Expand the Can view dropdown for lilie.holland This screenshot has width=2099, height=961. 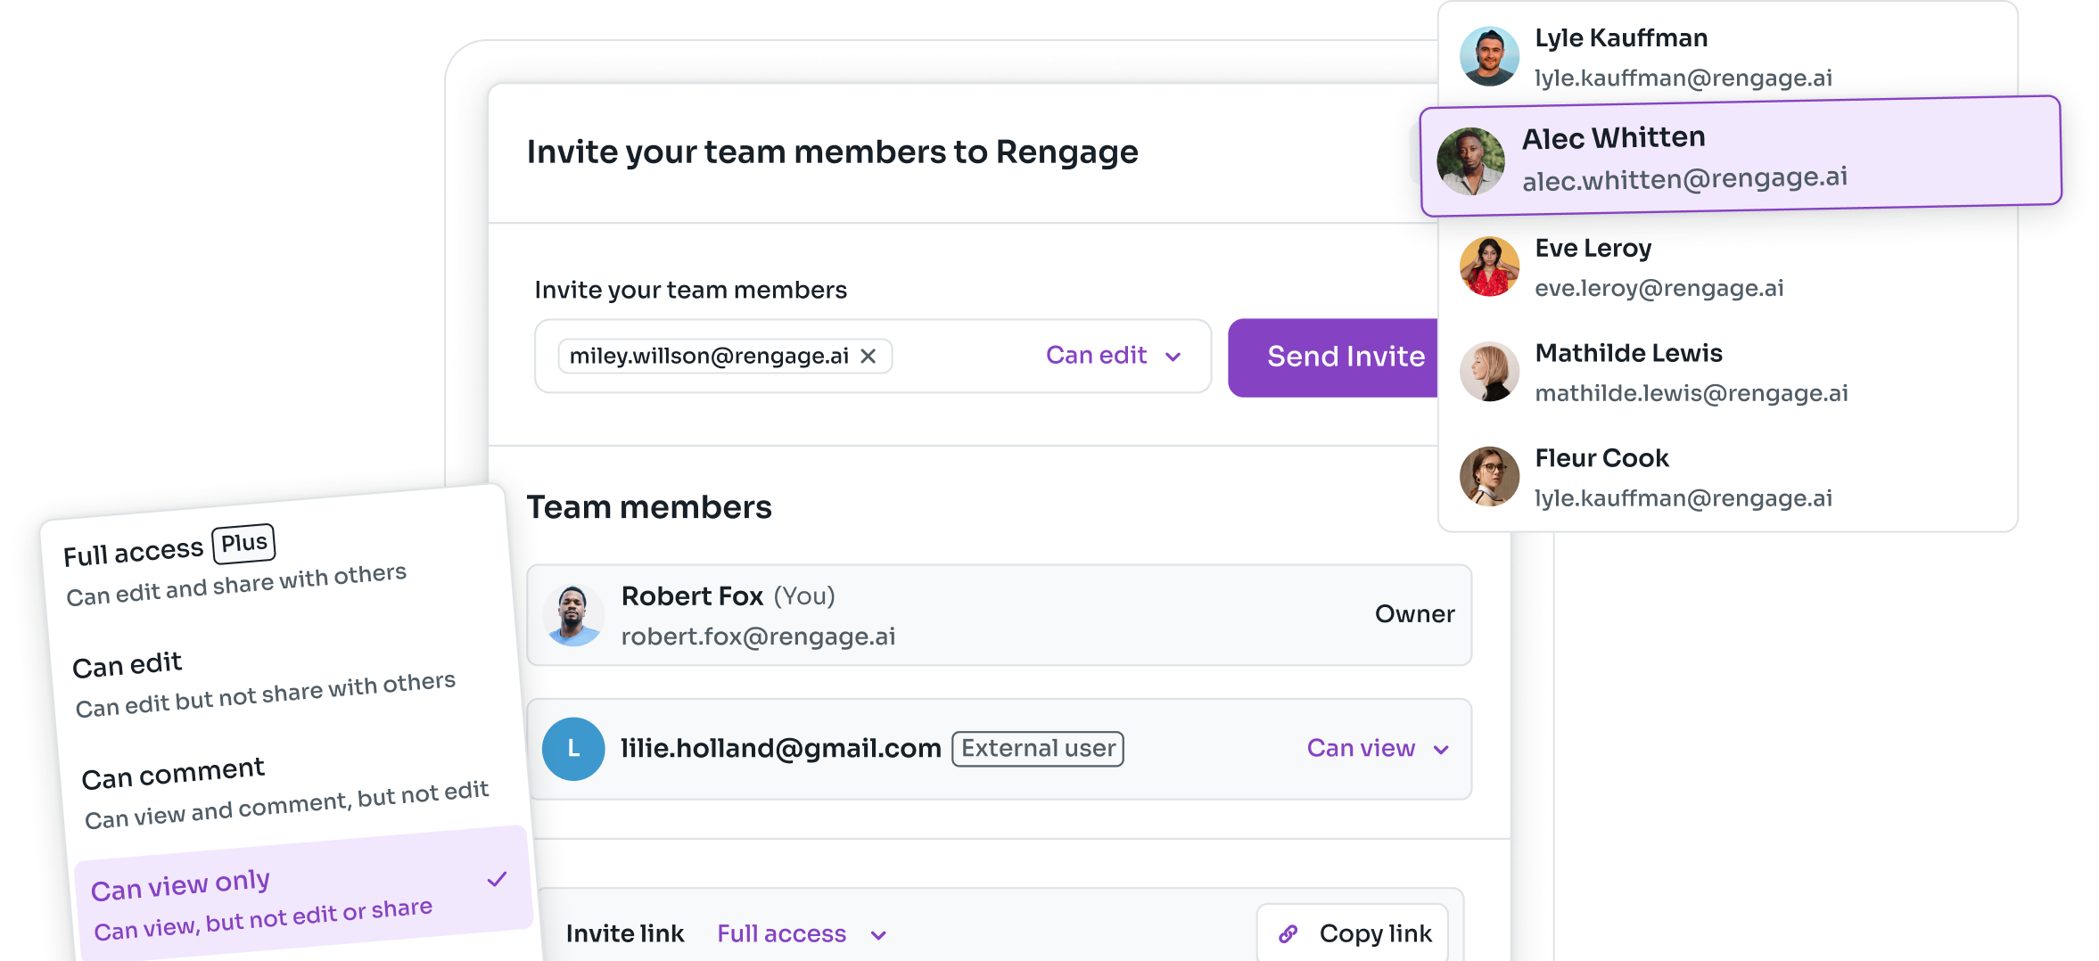coord(1377,749)
